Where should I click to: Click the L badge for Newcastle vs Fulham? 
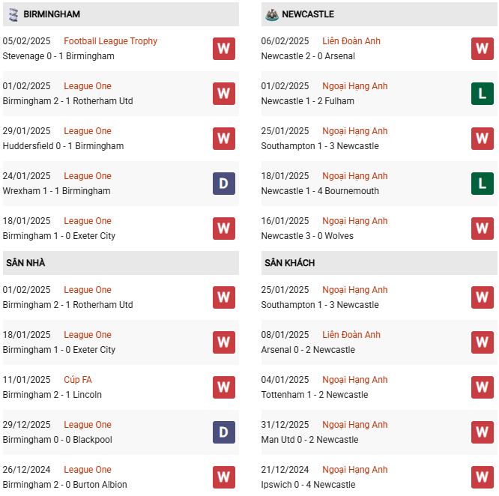[x=482, y=94]
